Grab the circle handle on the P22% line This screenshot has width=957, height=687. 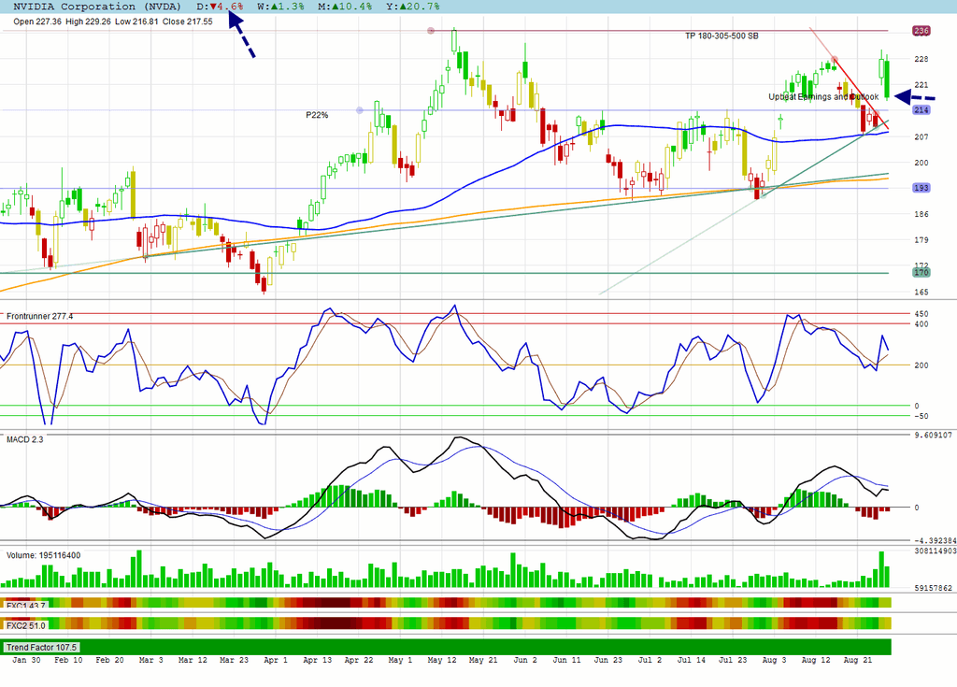point(360,110)
